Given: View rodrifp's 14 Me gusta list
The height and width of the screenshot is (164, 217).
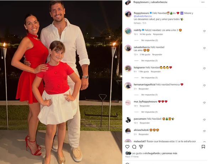Looking at the screenshot, I should tap(145, 34).
